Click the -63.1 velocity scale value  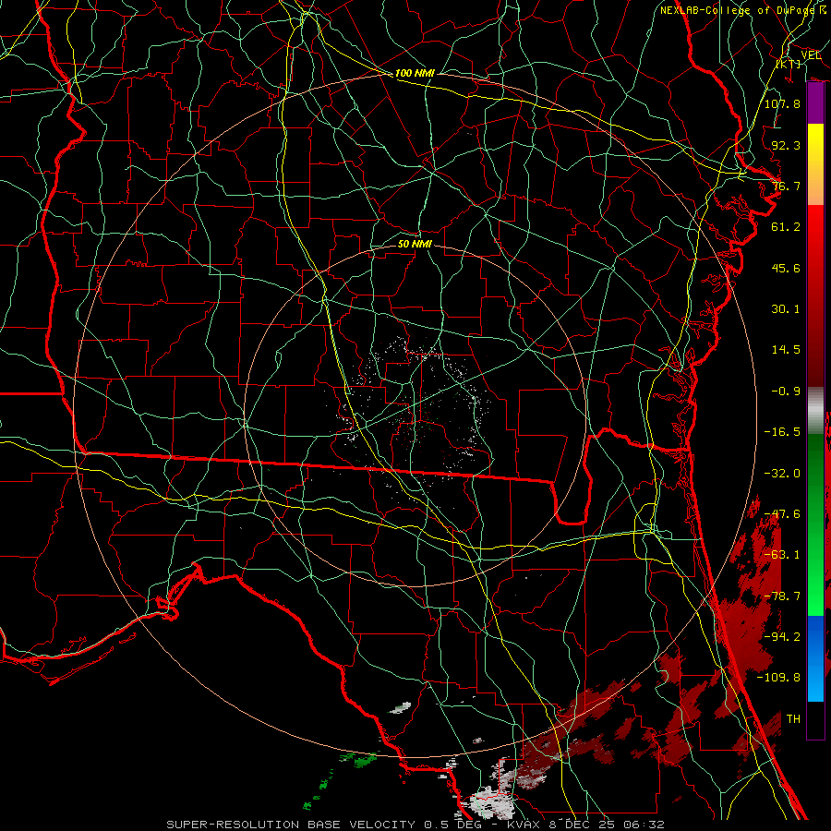coord(782,555)
